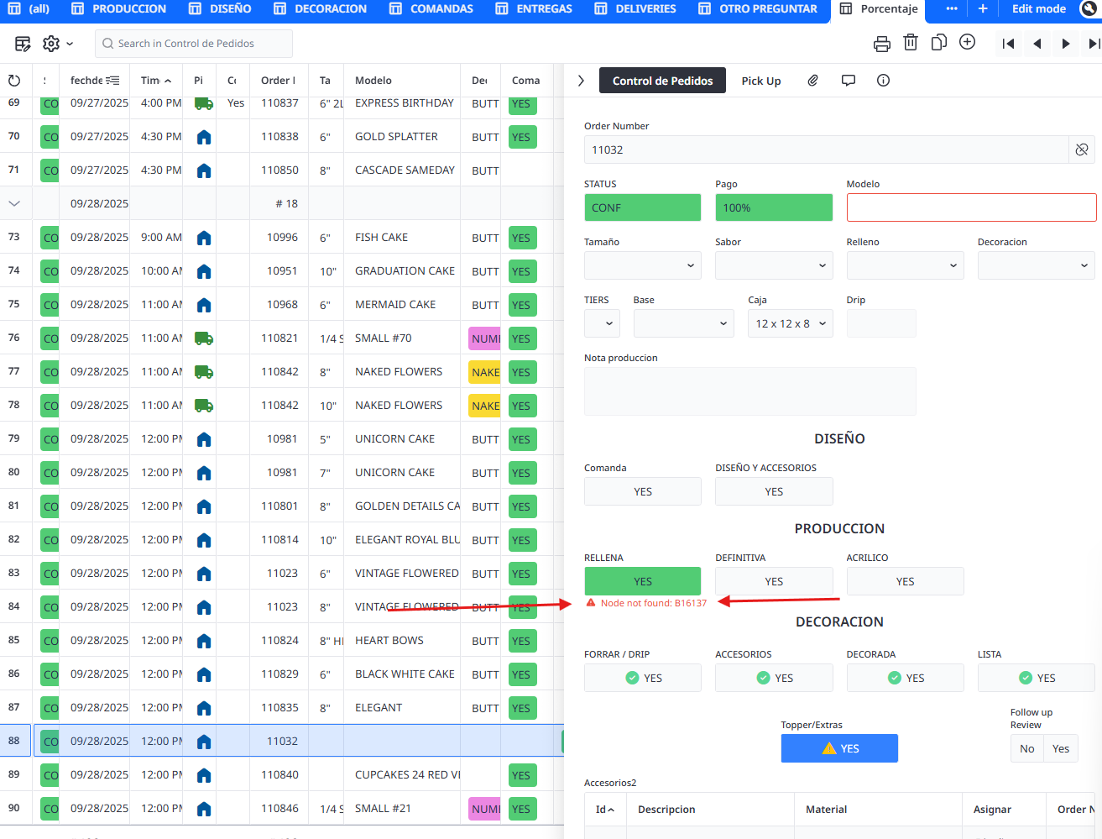Click the refresh icon in grid header

pos(14,81)
